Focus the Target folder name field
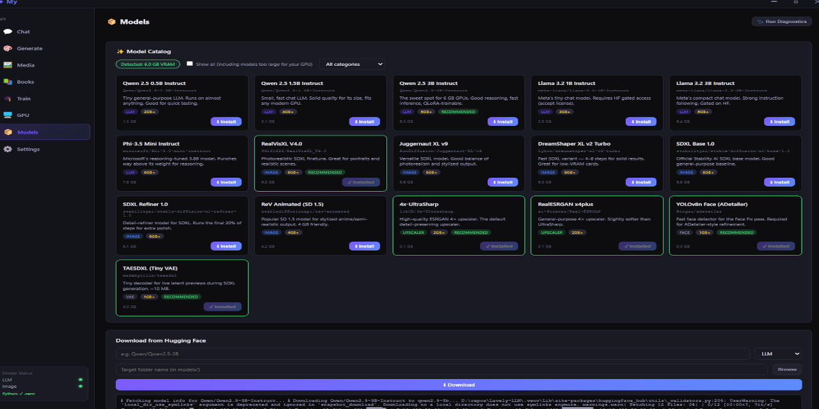The image size is (819, 409). click(441, 369)
